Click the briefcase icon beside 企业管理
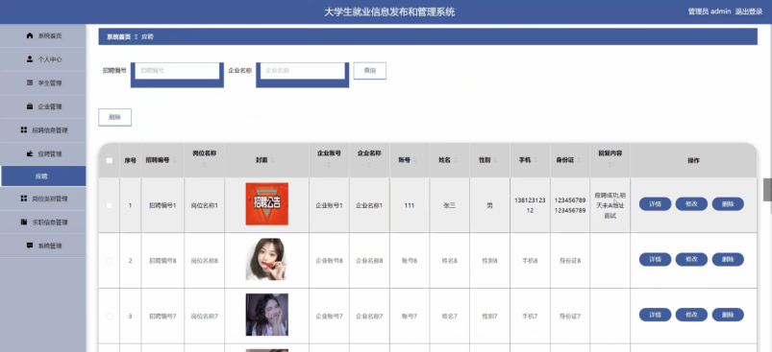 click(30, 106)
